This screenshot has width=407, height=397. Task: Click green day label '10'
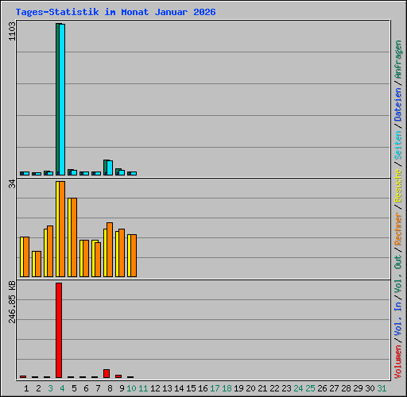click(x=131, y=388)
